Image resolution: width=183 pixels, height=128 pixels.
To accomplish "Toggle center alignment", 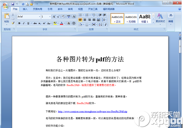I will pyautogui.click(x=85, y=20).
